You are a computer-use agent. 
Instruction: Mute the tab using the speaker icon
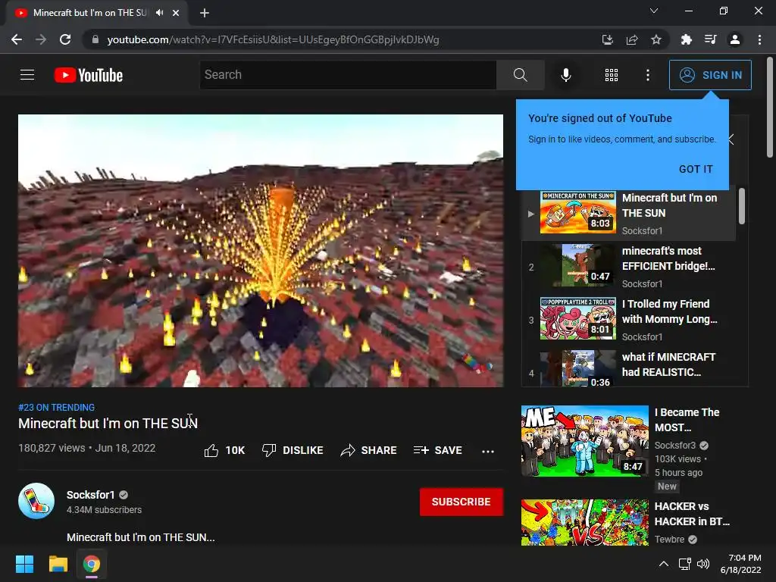pos(159,13)
